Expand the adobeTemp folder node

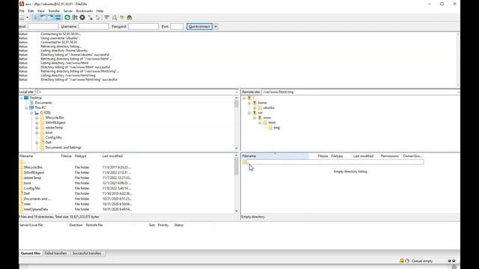click(x=37, y=128)
